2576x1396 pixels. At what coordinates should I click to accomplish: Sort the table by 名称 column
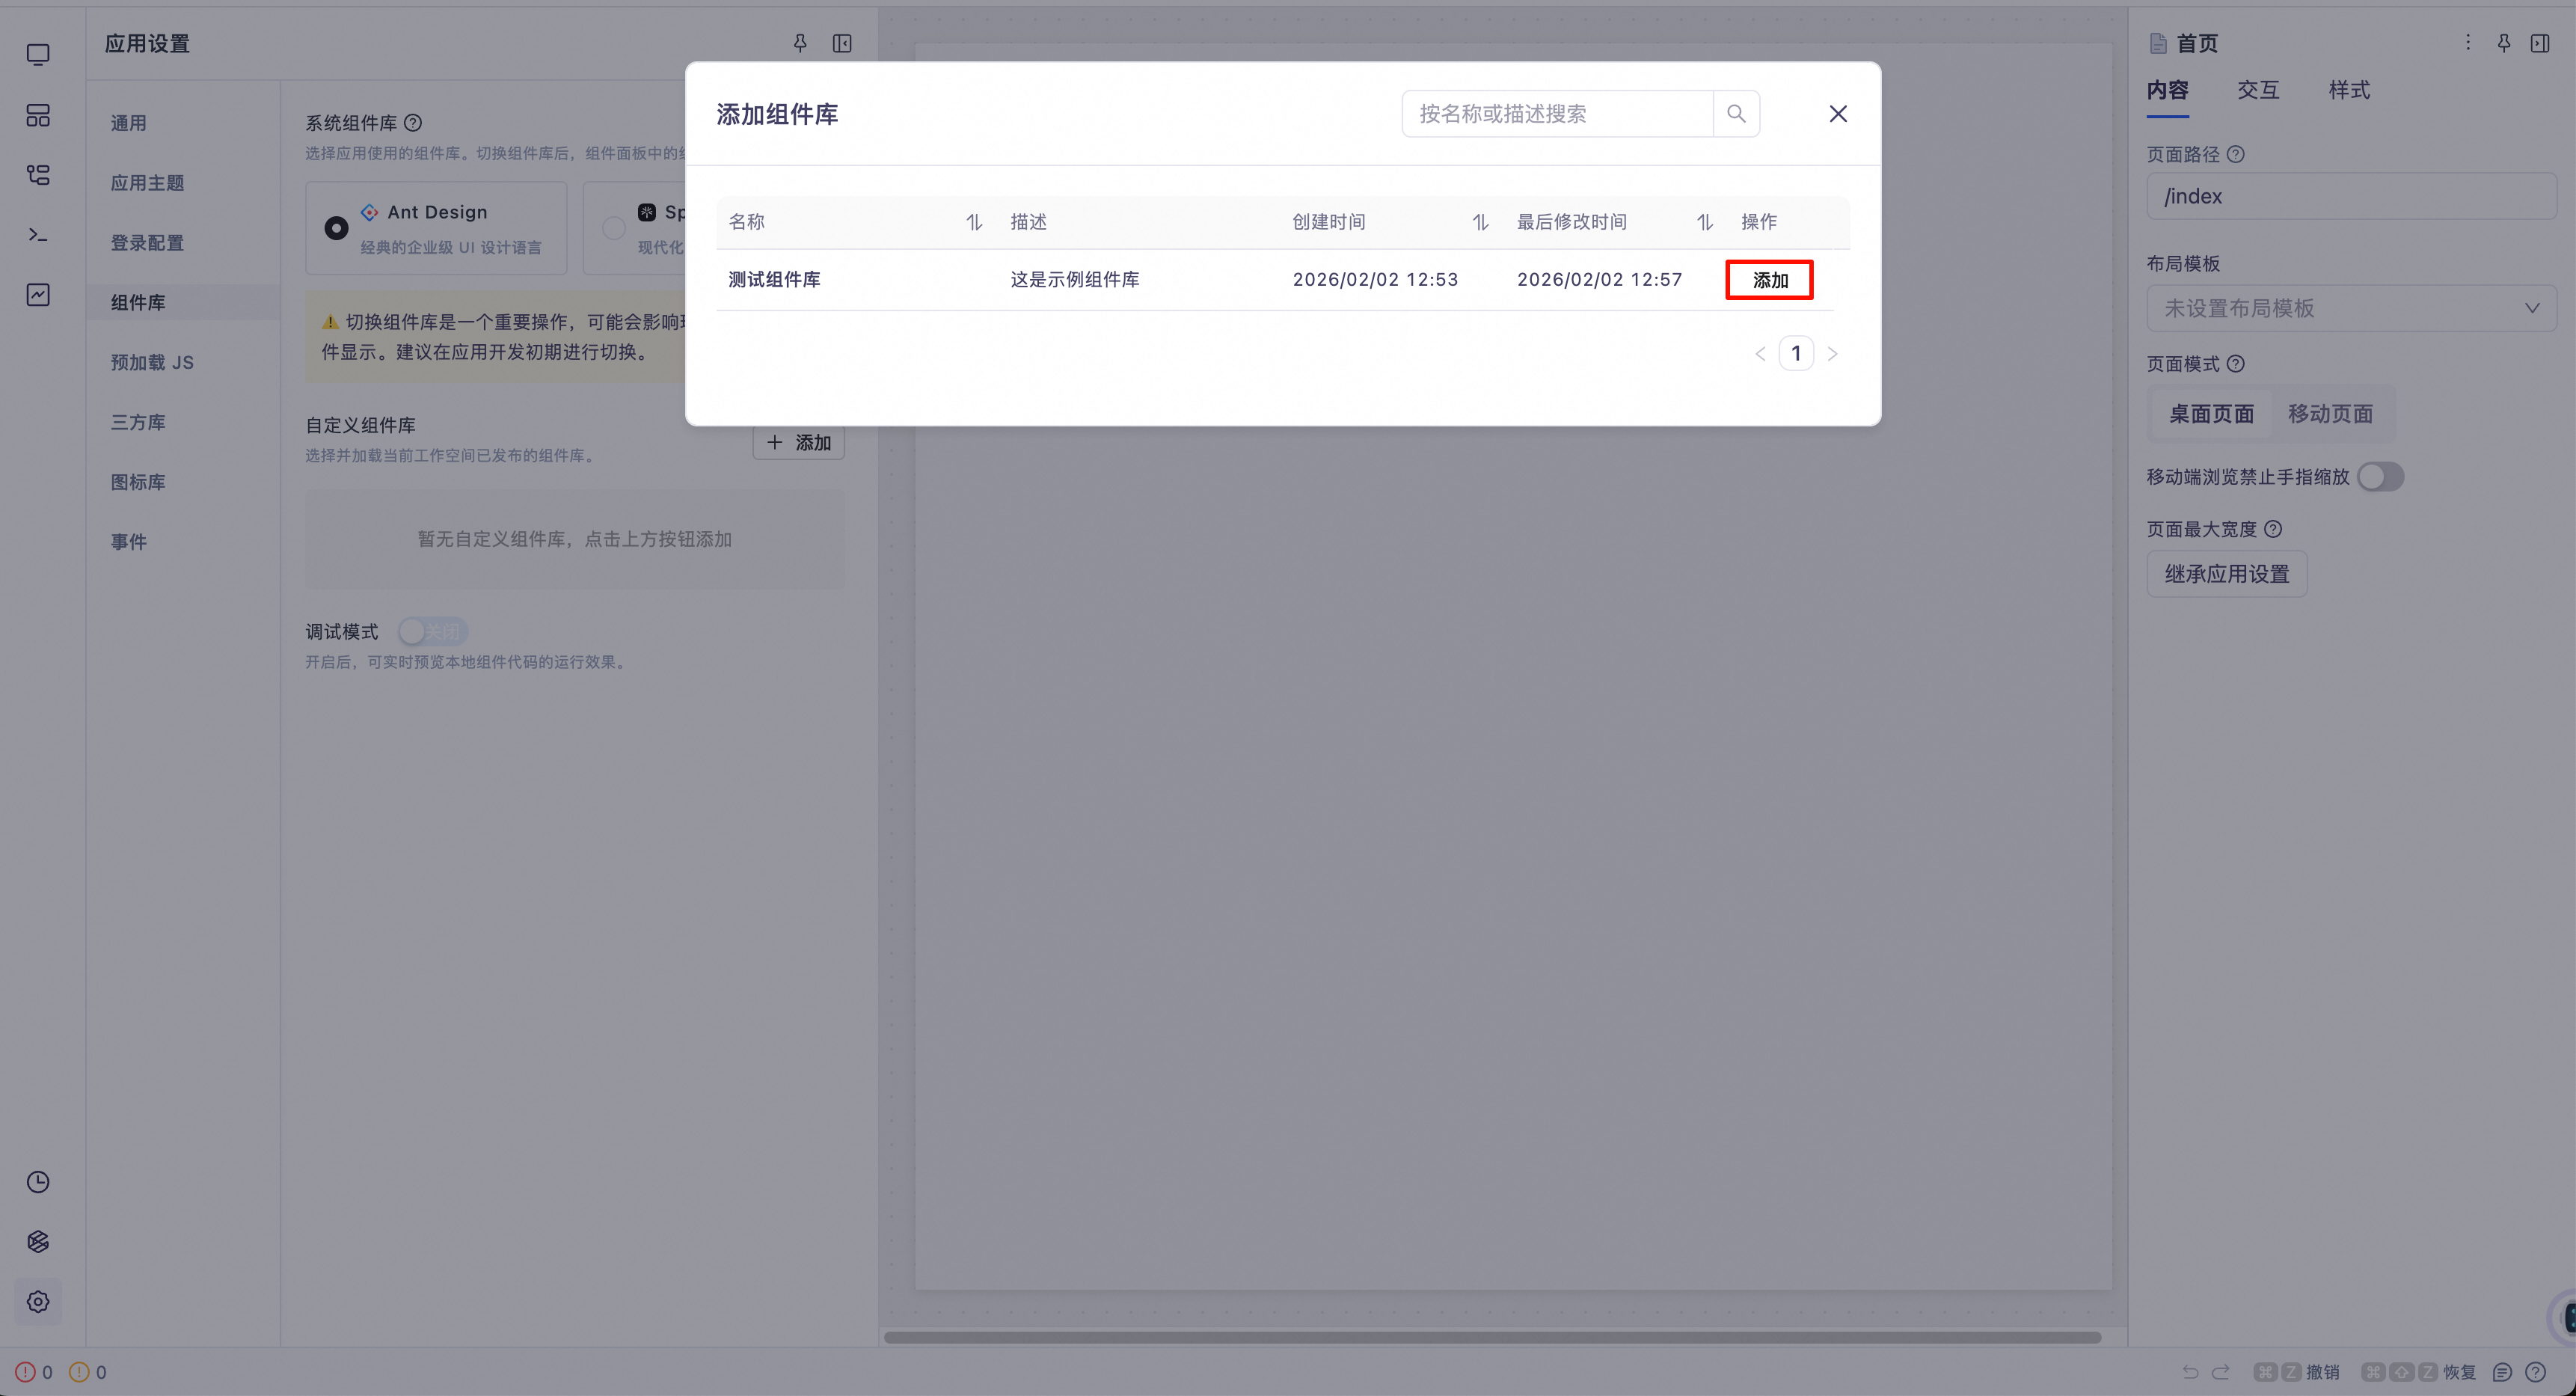pos(973,222)
